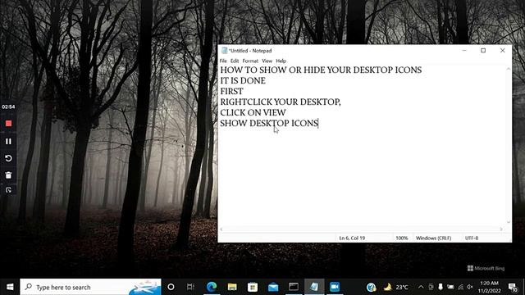Click the 'Type here to search' box
This screenshot has height=295, width=525.
pyautogui.click(x=90, y=287)
